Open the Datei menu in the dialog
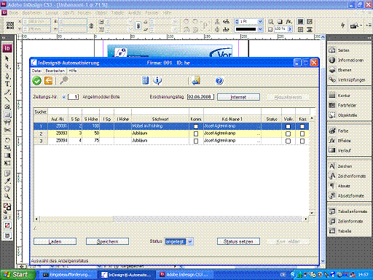 tap(36, 71)
